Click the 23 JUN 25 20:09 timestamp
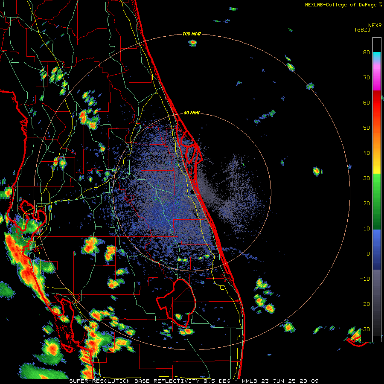This screenshot has width=384, height=384. click(290, 381)
